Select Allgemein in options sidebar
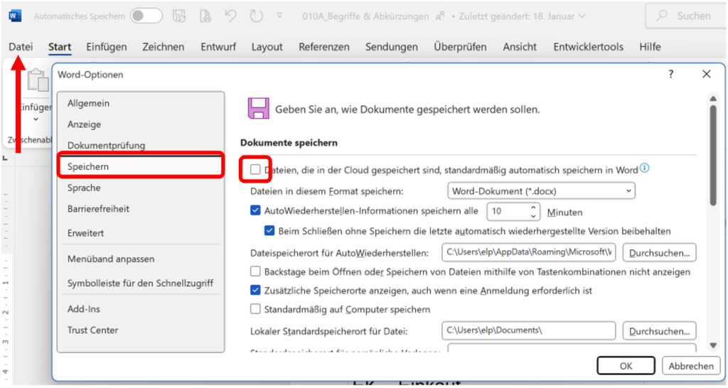The image size is (728, 388). point(140,103)
